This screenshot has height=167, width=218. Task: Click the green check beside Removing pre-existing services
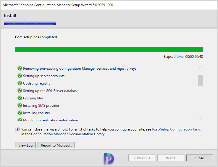20,68
